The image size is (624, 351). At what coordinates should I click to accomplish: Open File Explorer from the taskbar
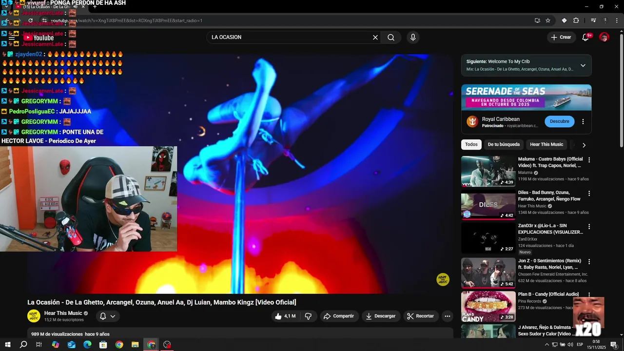(x=135, y=345)
